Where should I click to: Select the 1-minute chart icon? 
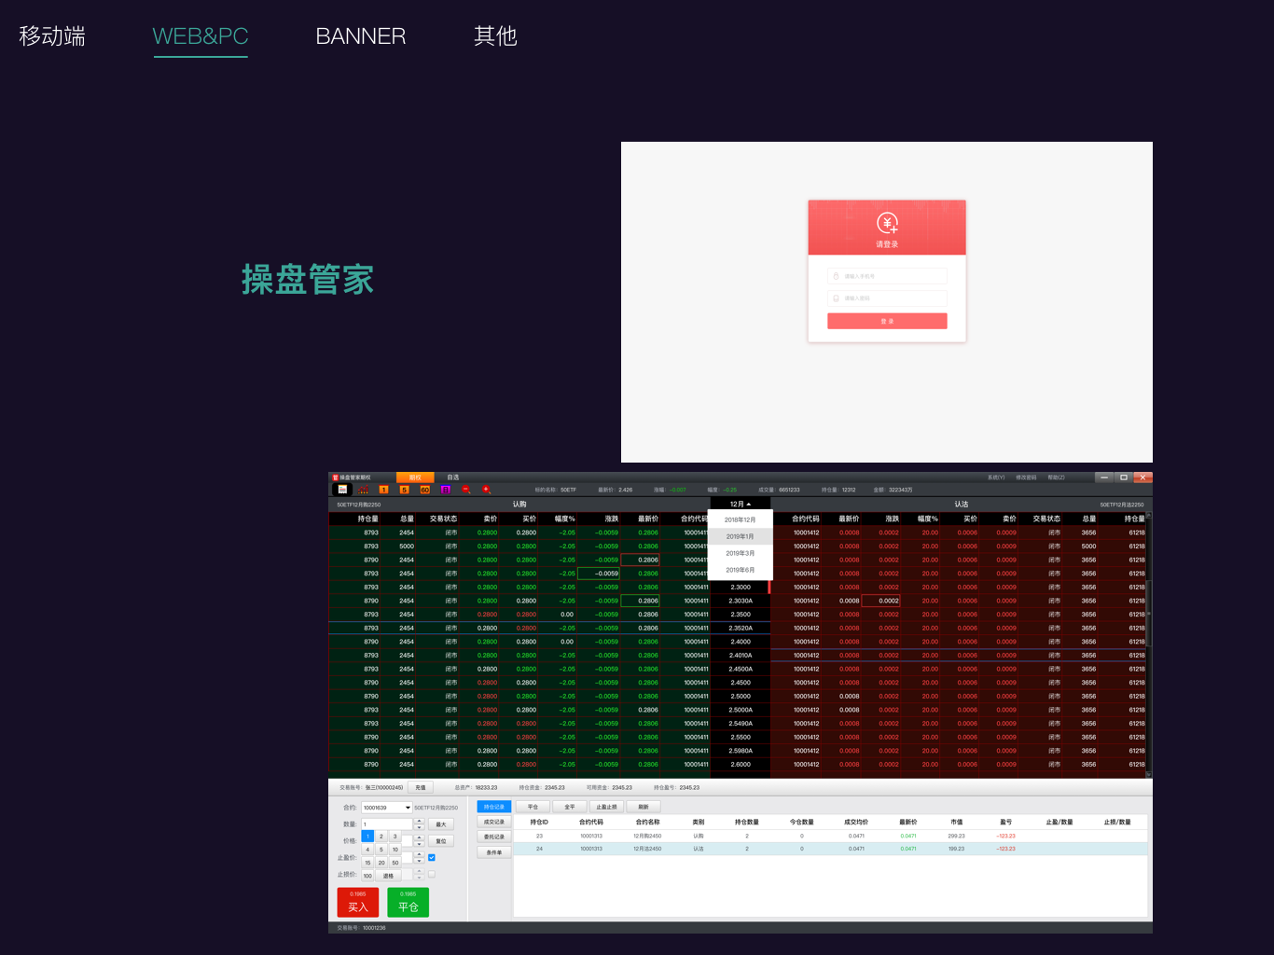pos(383,489)
